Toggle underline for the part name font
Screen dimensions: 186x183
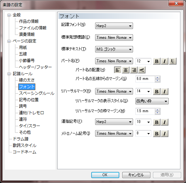click(173, 61)
